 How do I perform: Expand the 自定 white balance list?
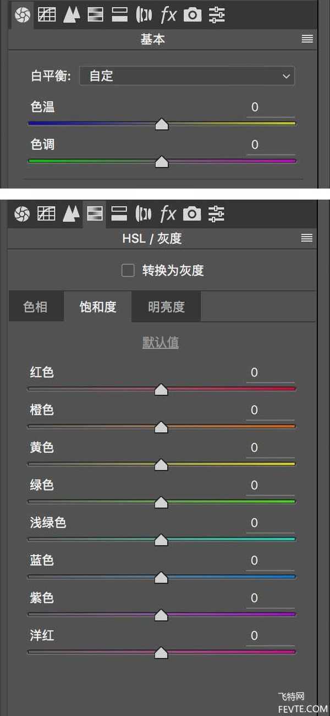pos(187,76)
